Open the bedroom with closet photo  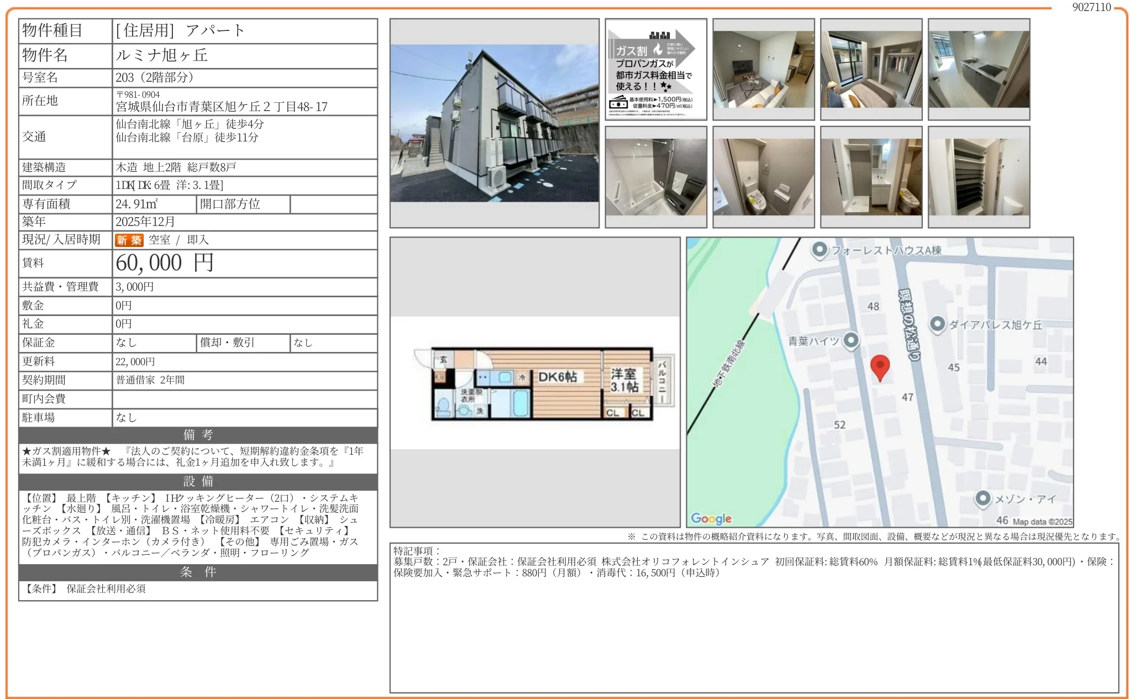[x=871, y=69]
